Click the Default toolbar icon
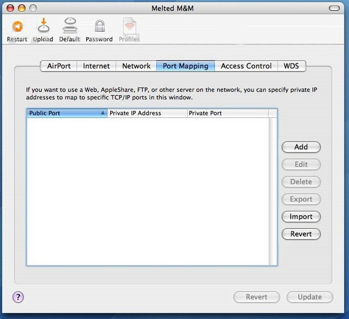 [70, 26]
